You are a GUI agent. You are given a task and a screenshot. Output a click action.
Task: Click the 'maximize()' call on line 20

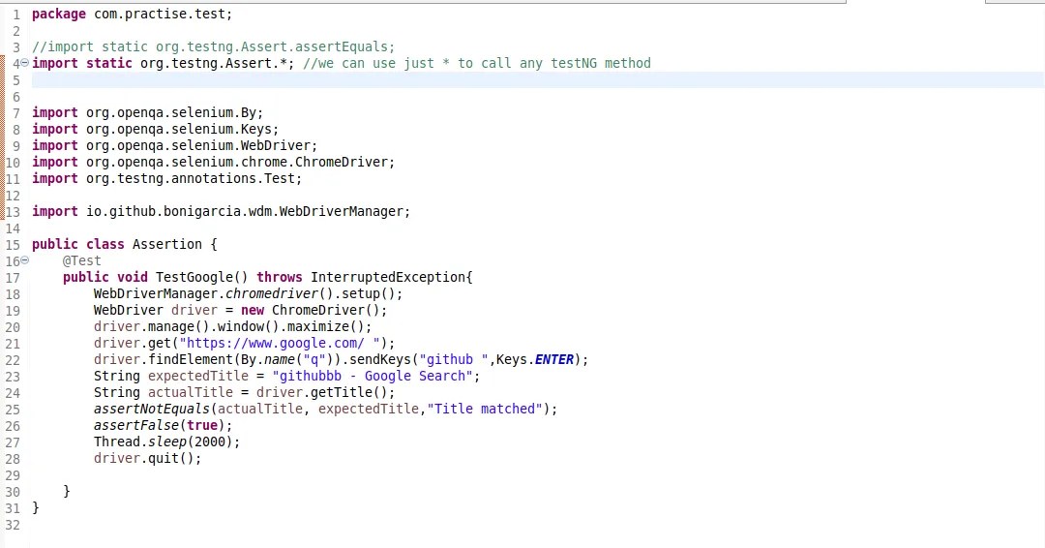point(325,326)
